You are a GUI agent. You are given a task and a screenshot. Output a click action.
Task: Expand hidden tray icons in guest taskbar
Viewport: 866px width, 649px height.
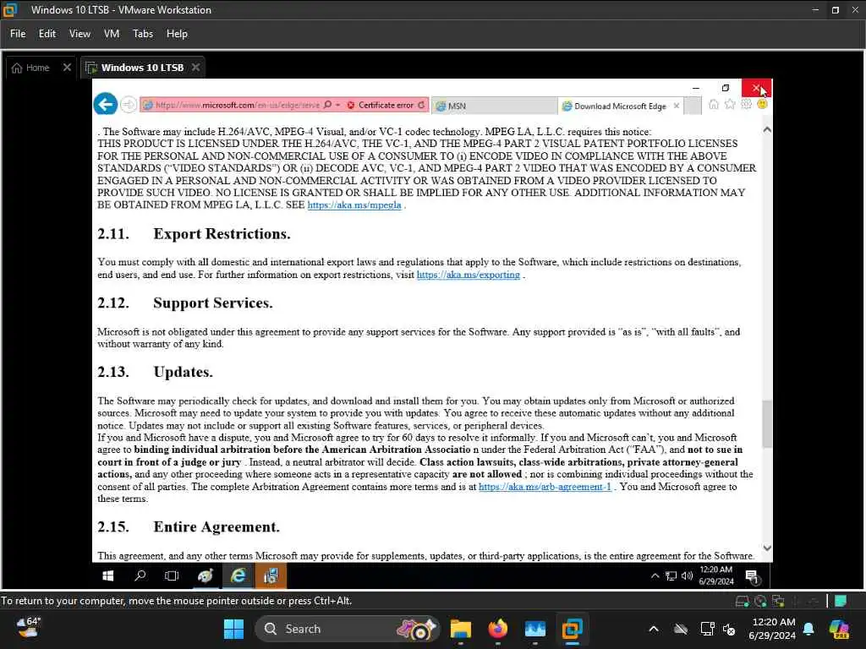point(655,575)
